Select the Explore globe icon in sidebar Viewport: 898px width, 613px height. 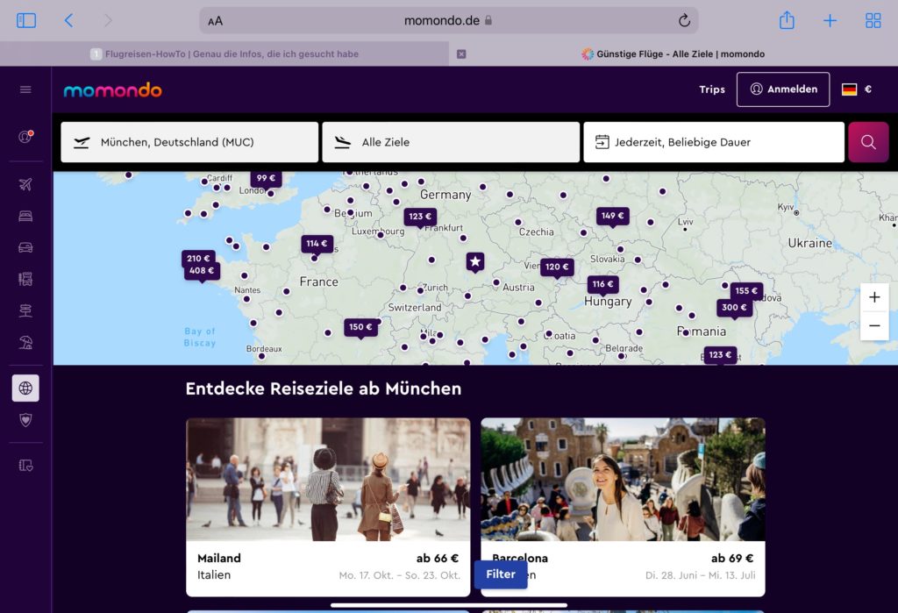[25, 388]
